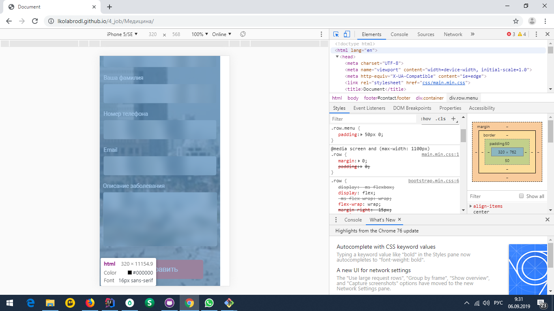This screenshot has width=554, height=311.
Task: Toggle the device toolbar icon
Action: tap(347, 34)
